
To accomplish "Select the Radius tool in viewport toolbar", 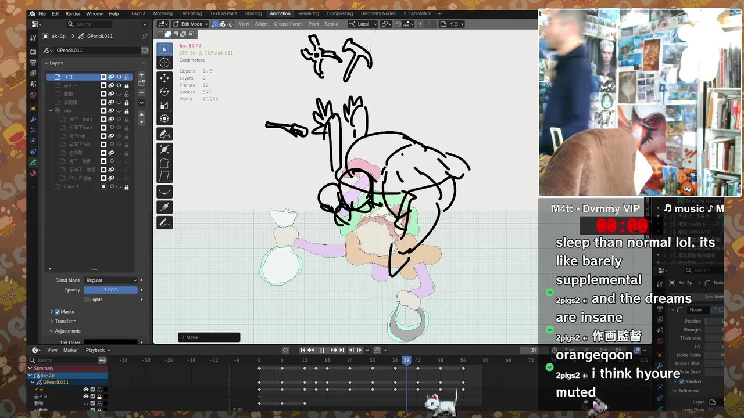I will pos(164,149).
